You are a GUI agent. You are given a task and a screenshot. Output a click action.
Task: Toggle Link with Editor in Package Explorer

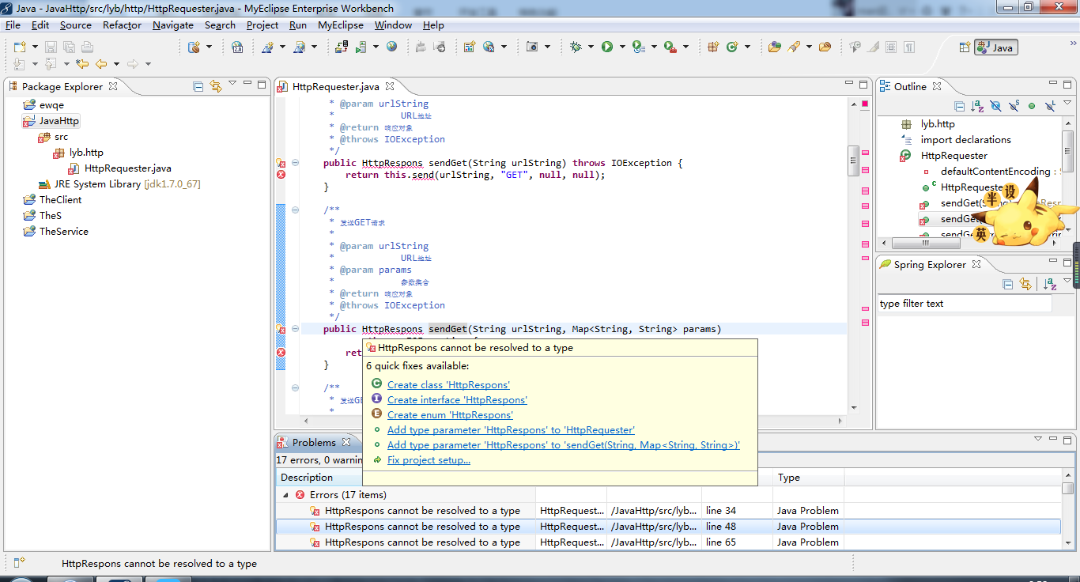click(x=216, y=86)
